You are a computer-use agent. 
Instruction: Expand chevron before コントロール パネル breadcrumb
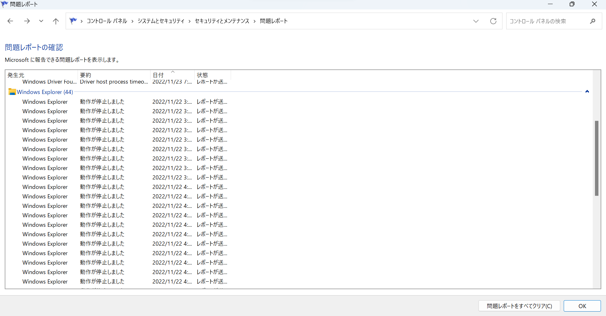click(81, 21)
